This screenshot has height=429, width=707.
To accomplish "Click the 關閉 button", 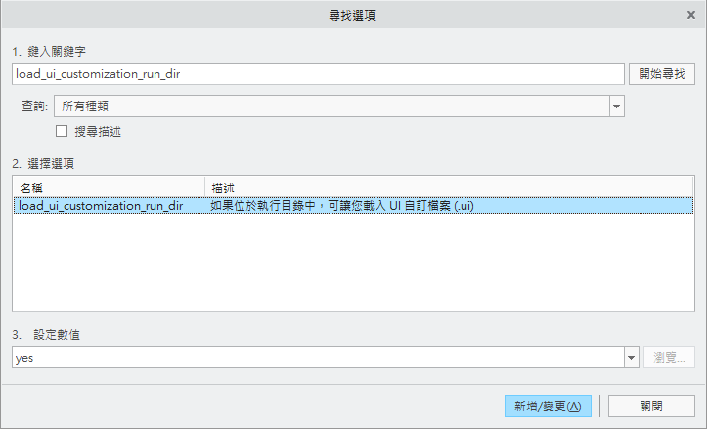I will (x=650, y=406).
